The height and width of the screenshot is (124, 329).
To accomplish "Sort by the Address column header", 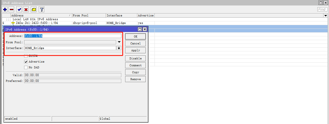I will (41, 16).
